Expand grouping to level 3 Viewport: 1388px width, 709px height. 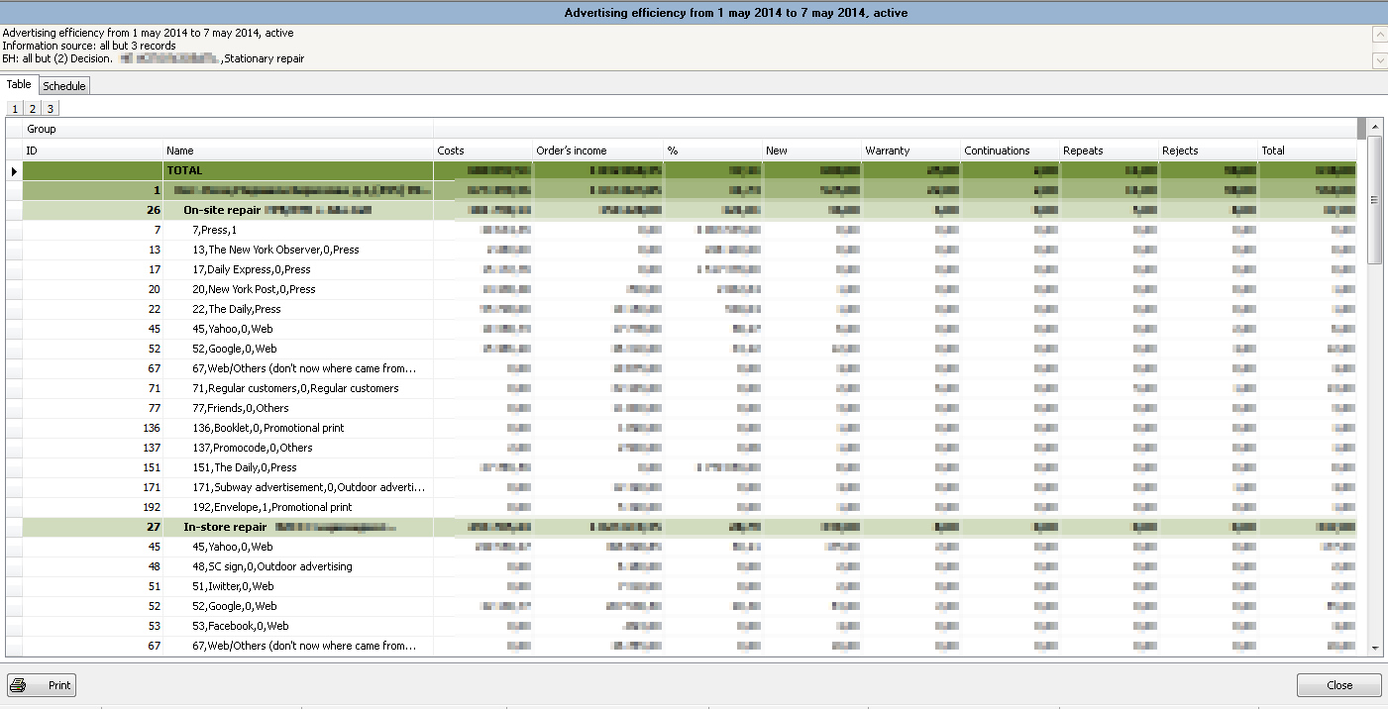tap(50, 109)
